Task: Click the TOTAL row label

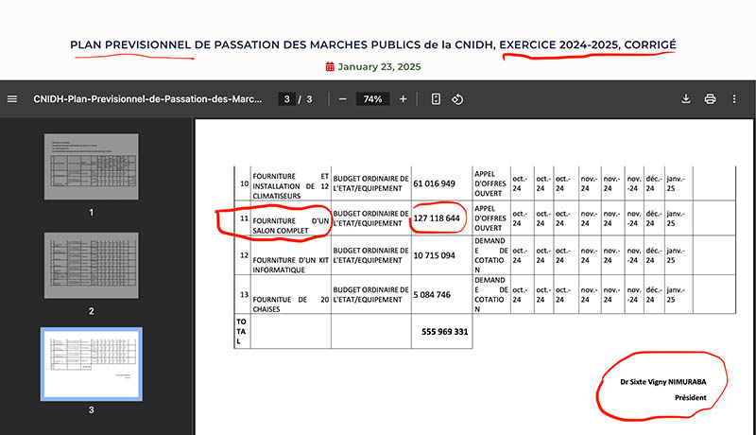Action: [242, 331]
